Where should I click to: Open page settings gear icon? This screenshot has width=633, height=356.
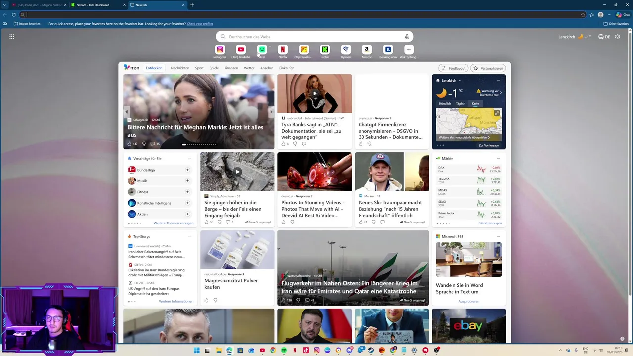click(x=617, y=36)
